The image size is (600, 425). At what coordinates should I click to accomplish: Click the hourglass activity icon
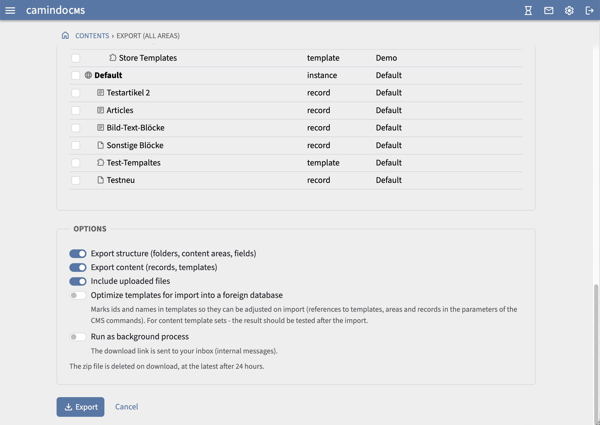[528, 11]
